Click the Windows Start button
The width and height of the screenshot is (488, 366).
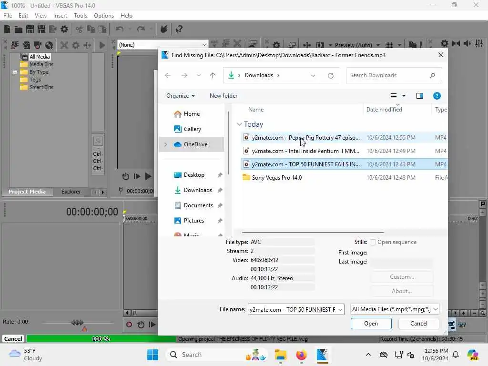tap(152, 355)
